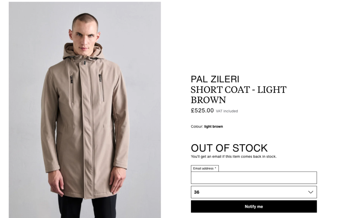This screenshot has height=218, width=348.
Task: Click the right chest zipper on the coat
Action: pyautogui.click(x=101, y=88)
